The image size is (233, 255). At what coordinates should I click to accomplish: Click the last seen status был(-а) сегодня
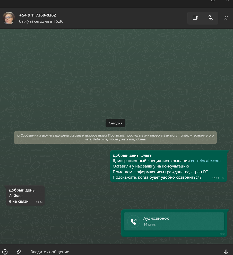coord(41,21)
